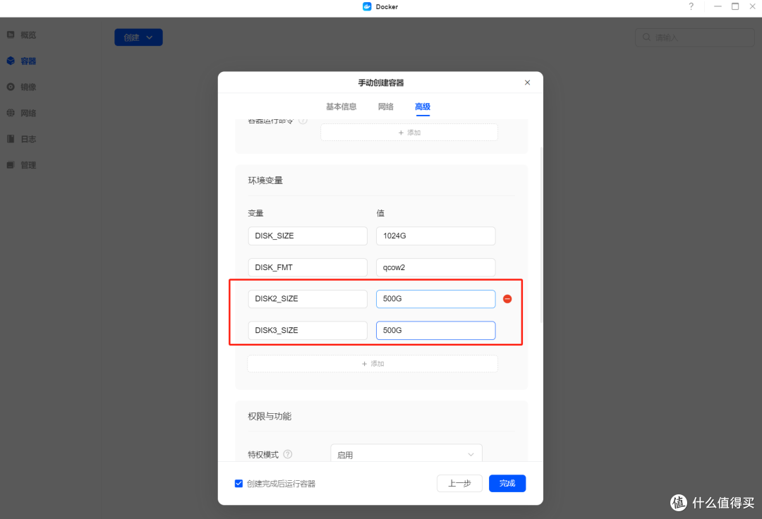762x519 pixels.
Task: Click the 值 column label
Action: (380, 213)
